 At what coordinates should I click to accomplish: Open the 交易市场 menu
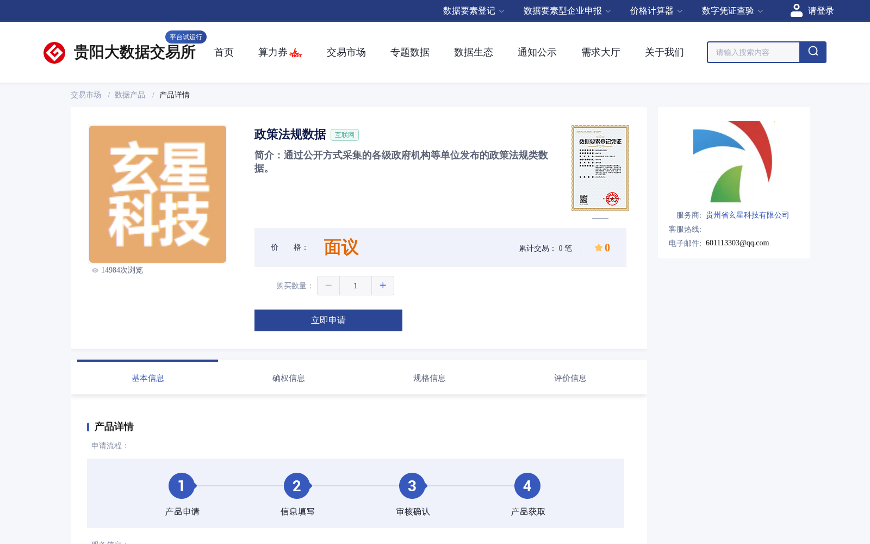(x=346, y=52)
